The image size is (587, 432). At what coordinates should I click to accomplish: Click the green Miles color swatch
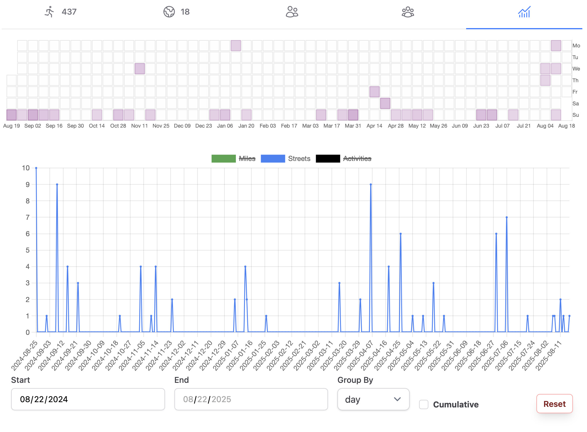[224, 159]
